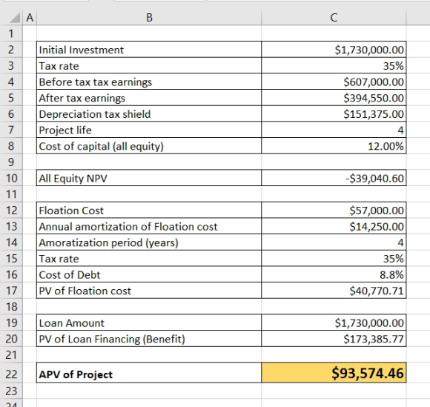Click 'Cost of Debt' label cell

point(149,274)
